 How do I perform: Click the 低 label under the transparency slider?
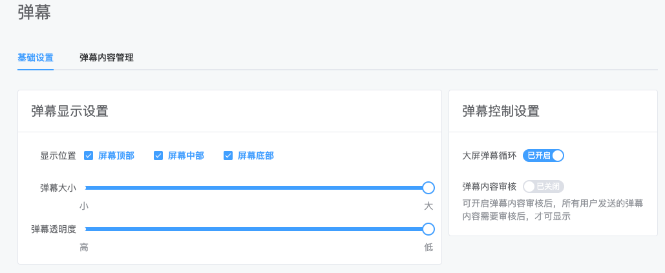pos(428,248)
